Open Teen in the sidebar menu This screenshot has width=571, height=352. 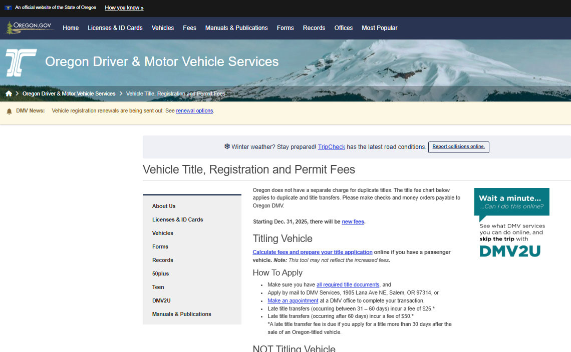pyautogui.click(x=158, y=287)
